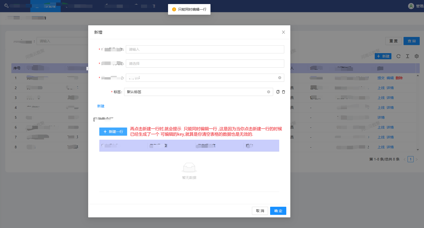Go to next page with right chevron
The height and width of the screenshot is (228, 424).
417,159
